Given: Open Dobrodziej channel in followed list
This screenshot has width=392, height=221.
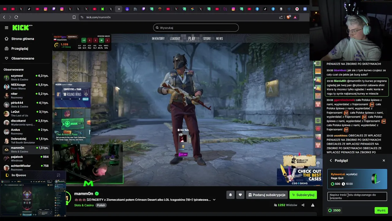Looking at the screenshot, I should (26, 141).
